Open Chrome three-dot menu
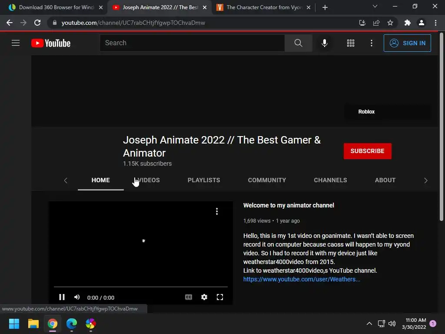Screen dimensions: 445x334 coord(435,23)
